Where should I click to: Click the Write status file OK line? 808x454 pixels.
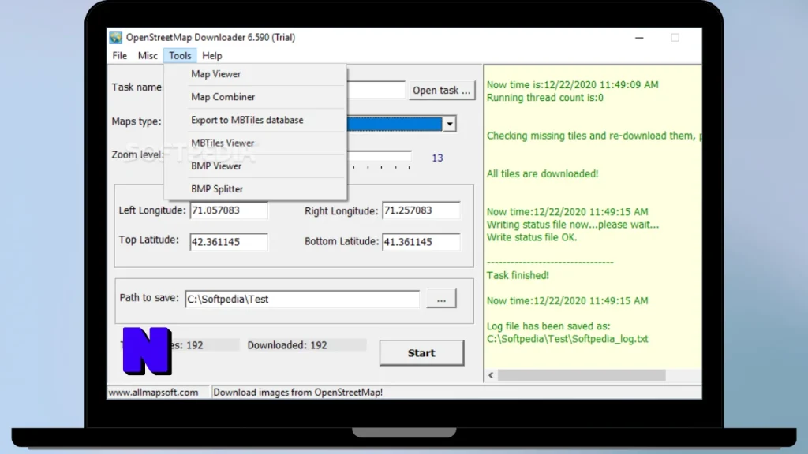tap(532, 237)
